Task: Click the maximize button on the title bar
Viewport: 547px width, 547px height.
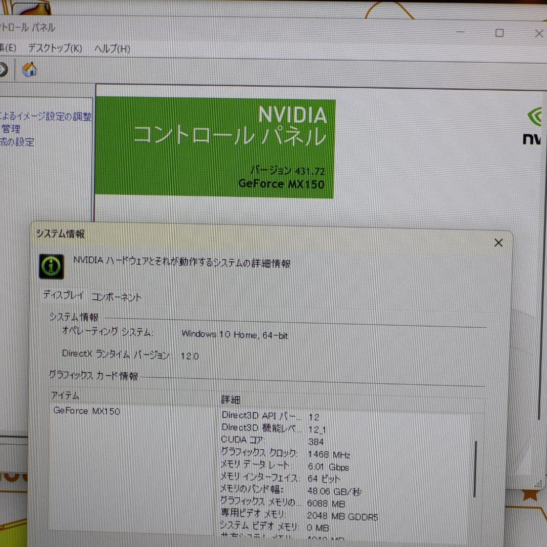Action: click(499, 32)
